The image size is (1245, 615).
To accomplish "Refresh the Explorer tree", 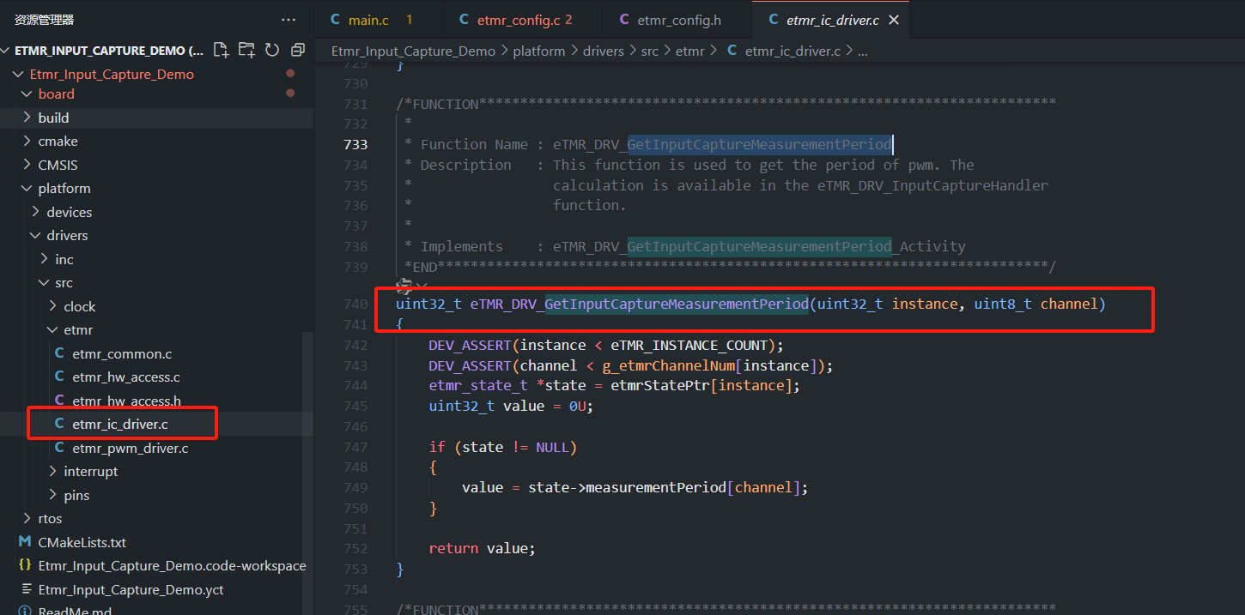I will [272, 50].
